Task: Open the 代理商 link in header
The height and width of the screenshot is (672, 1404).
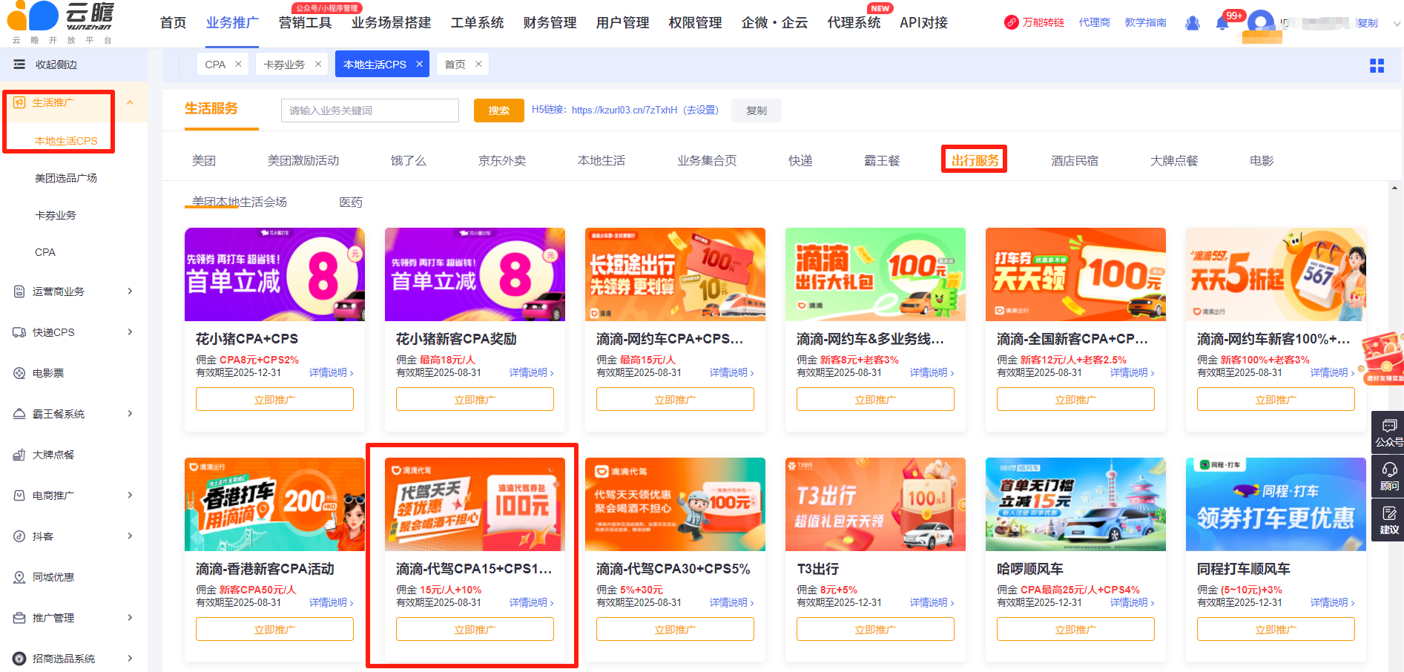Action: point(1095,22)
